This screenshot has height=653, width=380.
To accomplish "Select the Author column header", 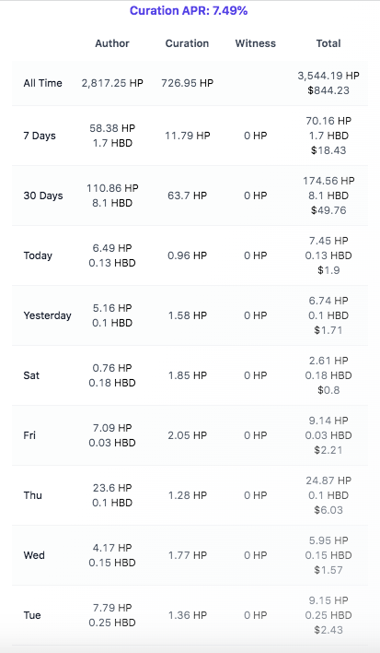I will coord(112,43).
